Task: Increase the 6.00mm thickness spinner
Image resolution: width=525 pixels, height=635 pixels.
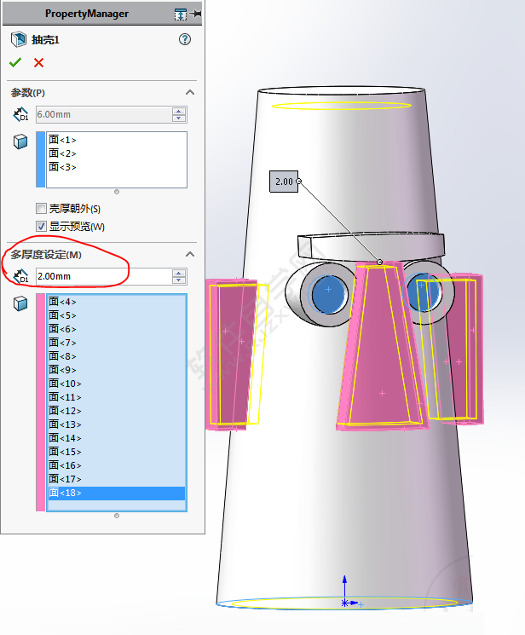Action: point(179,111)
